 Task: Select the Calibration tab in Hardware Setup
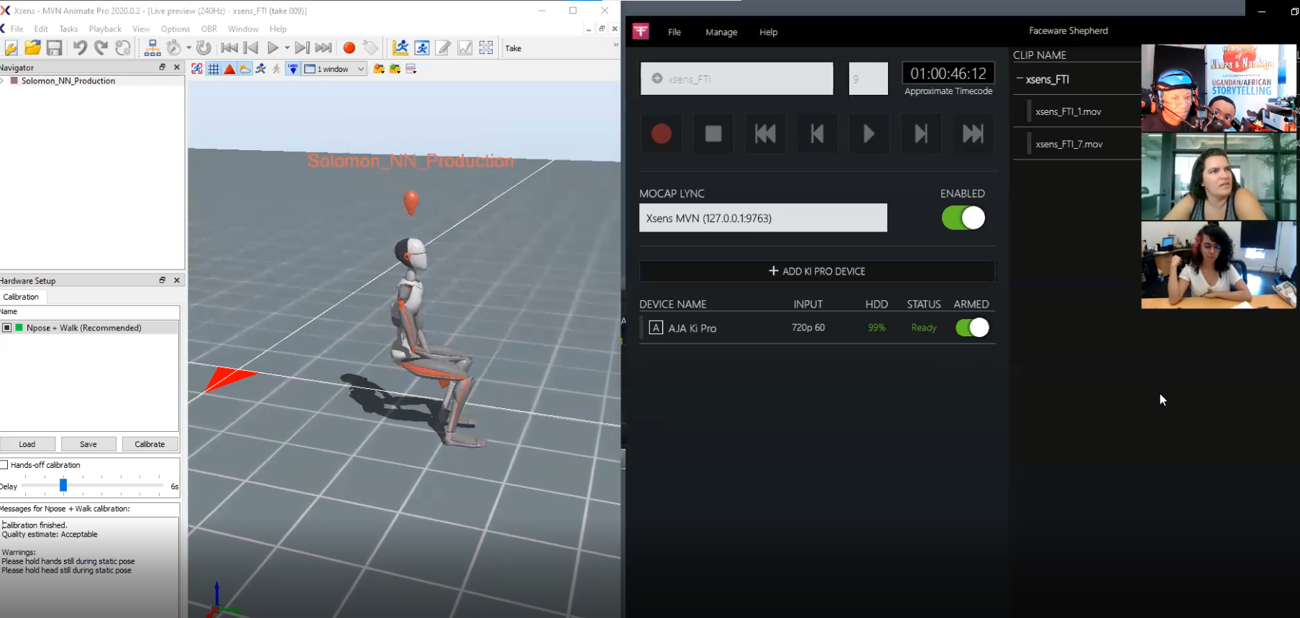(22, 297)
